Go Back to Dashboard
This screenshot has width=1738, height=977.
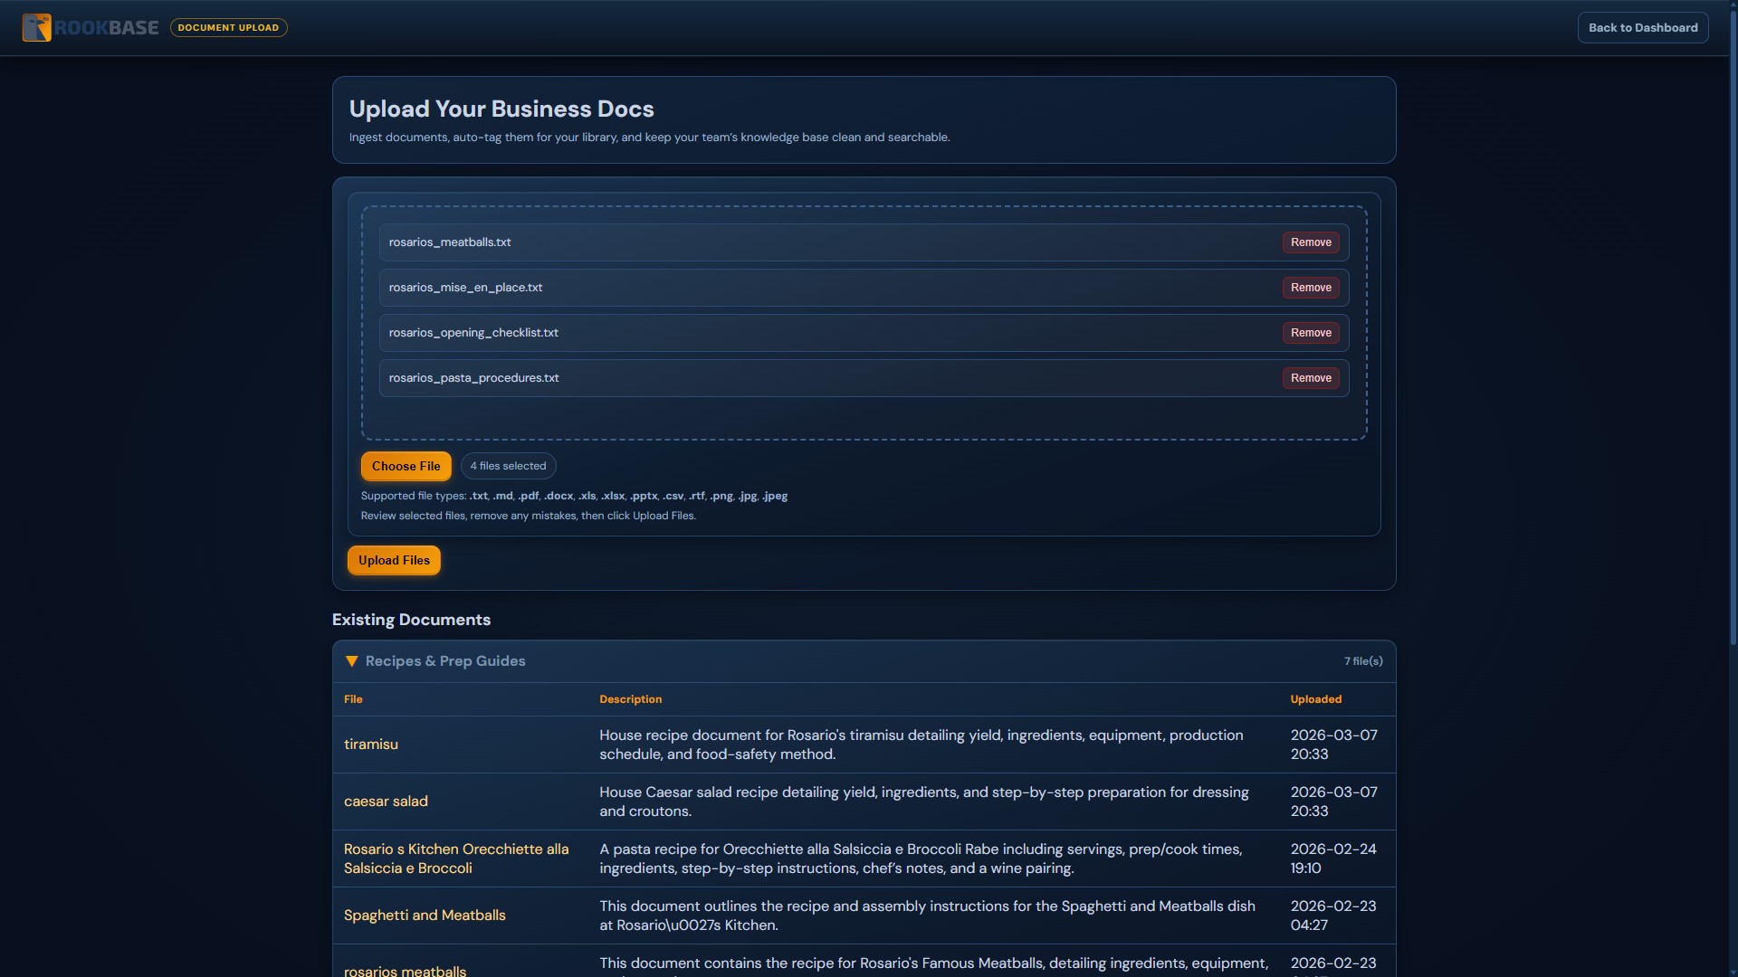point(1642,27)
